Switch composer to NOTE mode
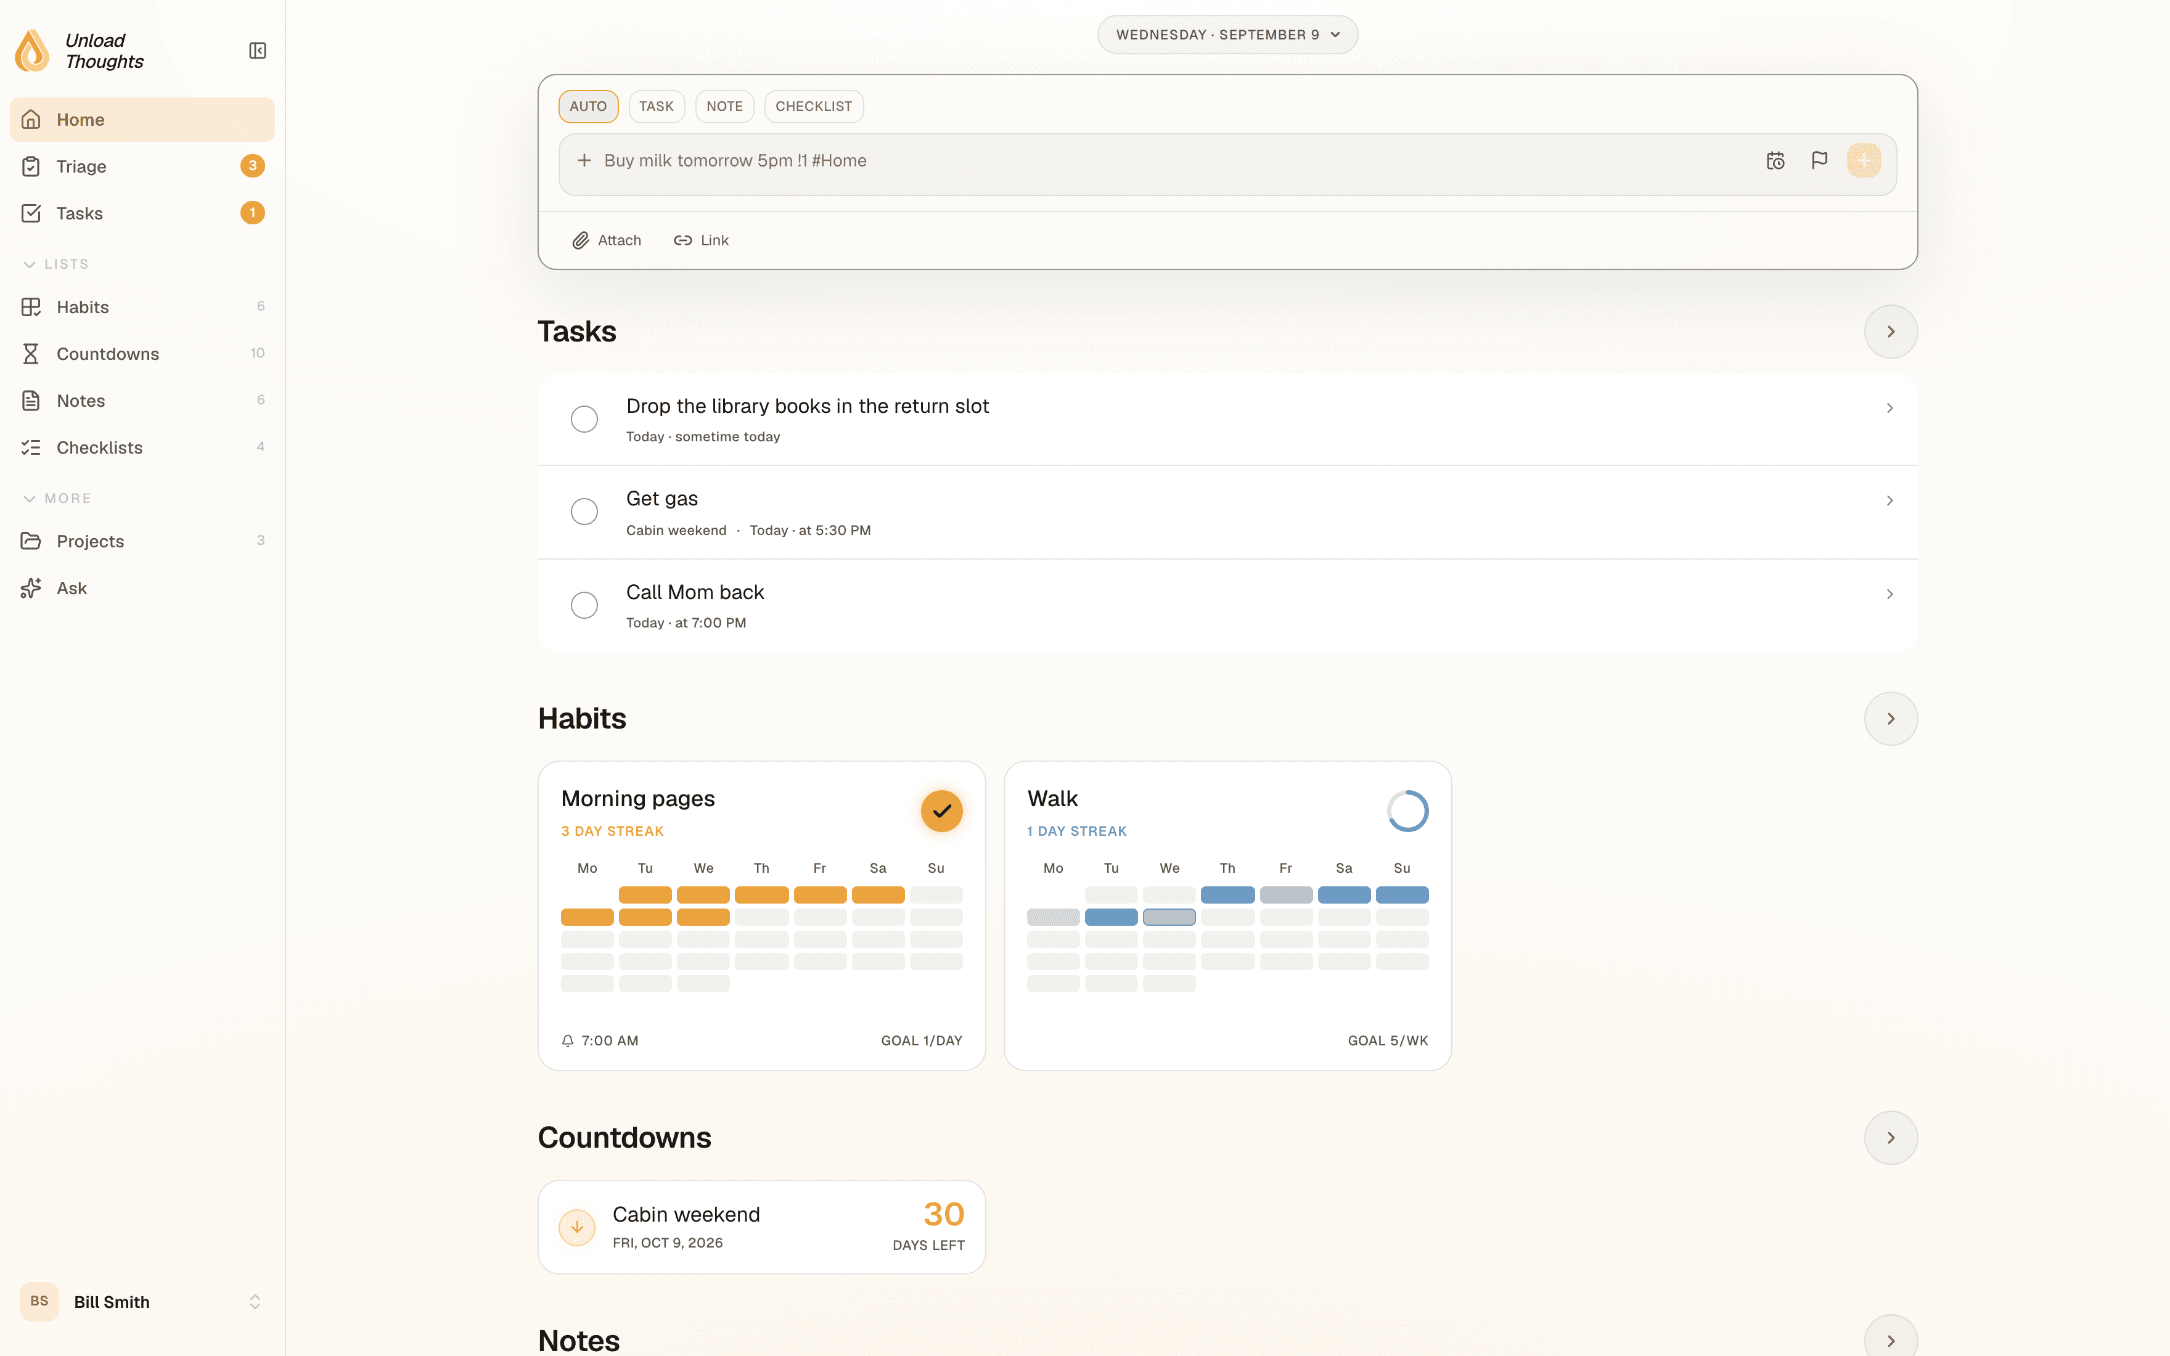Viewport: 2170px width, 1356px height. [724, 107]
